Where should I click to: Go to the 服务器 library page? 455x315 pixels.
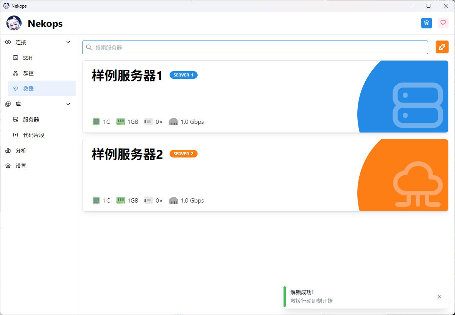tap(31, 120)
